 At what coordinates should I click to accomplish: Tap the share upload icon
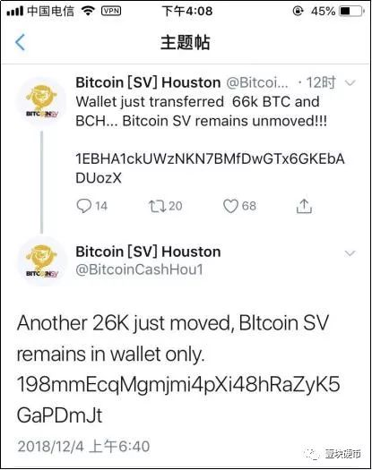click(304, 206)
